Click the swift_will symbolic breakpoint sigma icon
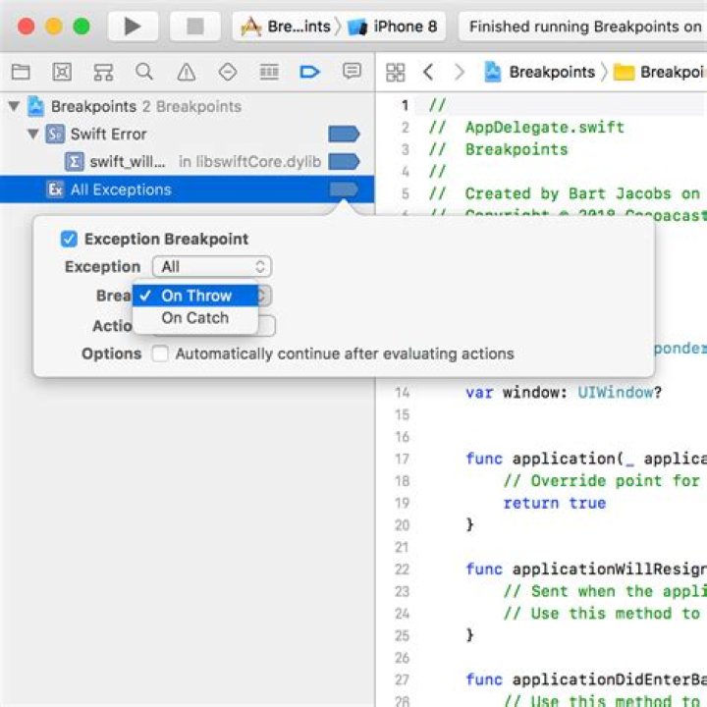 coord(74,161)
